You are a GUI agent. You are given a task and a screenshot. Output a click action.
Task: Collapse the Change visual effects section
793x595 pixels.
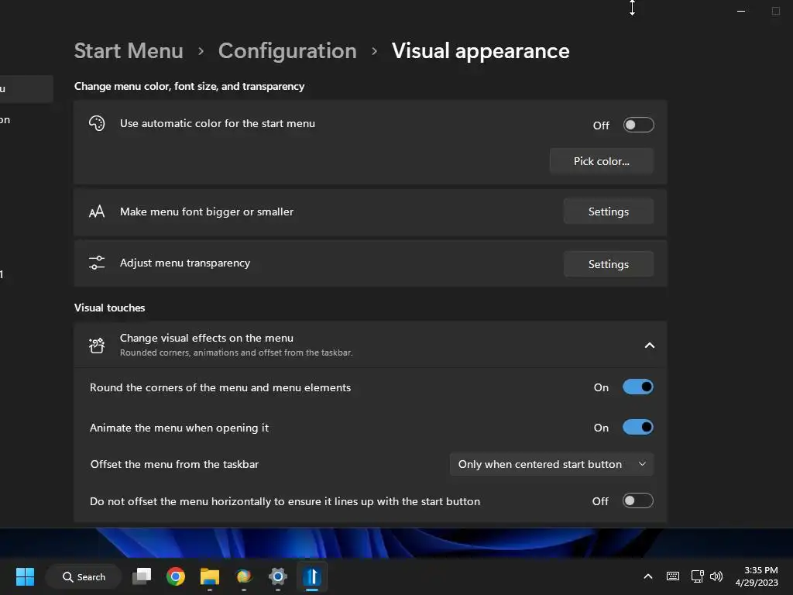pos(650,345)
